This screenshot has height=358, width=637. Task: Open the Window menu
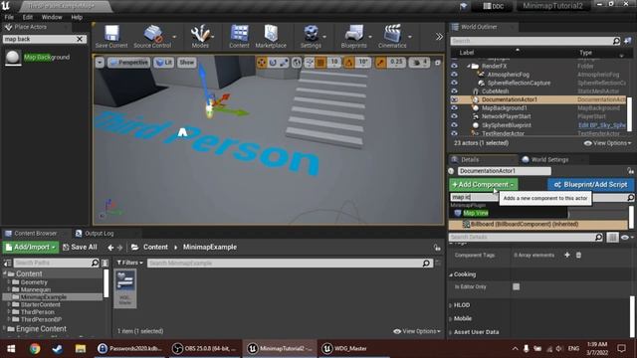(52, 17)
